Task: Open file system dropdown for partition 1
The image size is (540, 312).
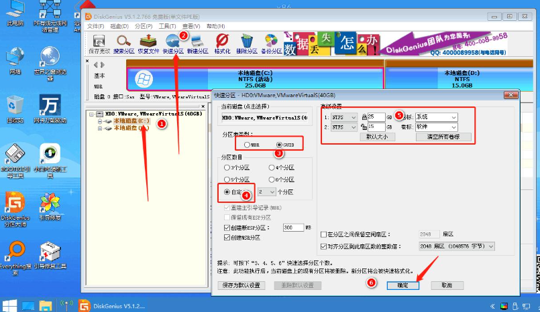Action: [344, 117]
